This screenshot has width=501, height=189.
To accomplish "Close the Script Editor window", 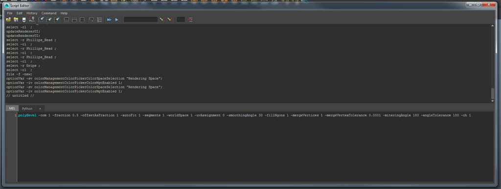I will point(489,4).
